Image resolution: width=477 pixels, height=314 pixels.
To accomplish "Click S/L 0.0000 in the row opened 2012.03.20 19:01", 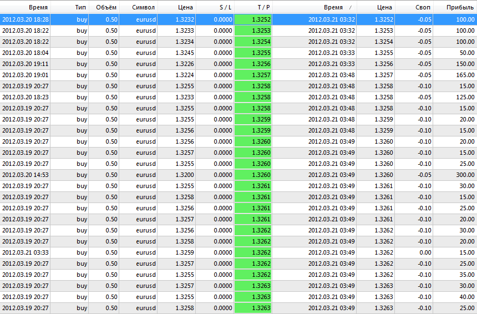I will [223, 75].
